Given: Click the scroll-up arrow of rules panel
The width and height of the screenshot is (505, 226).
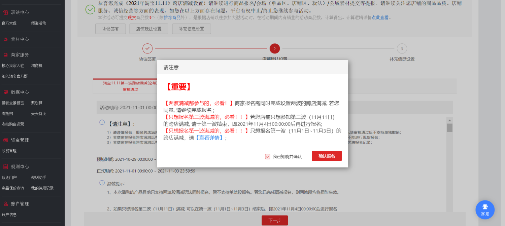Looking at the screenshot, I should coord(449,120).
